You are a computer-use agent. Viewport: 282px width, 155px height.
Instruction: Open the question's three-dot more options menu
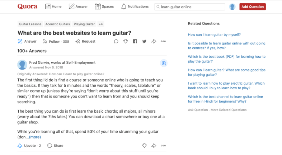point(163,41)
